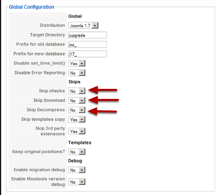The width and height of the screenshot is (217, 195).
Task: Click the Target Directory input field
Action: 88,35
